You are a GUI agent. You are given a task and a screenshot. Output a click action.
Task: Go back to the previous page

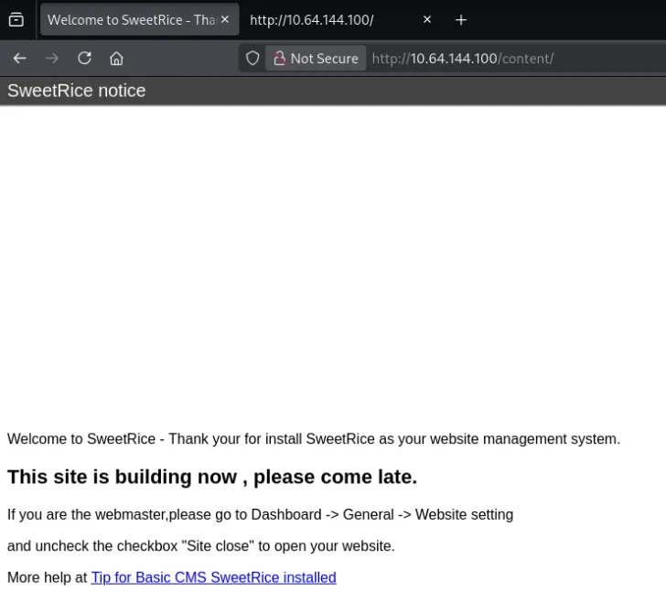(19, 59)
